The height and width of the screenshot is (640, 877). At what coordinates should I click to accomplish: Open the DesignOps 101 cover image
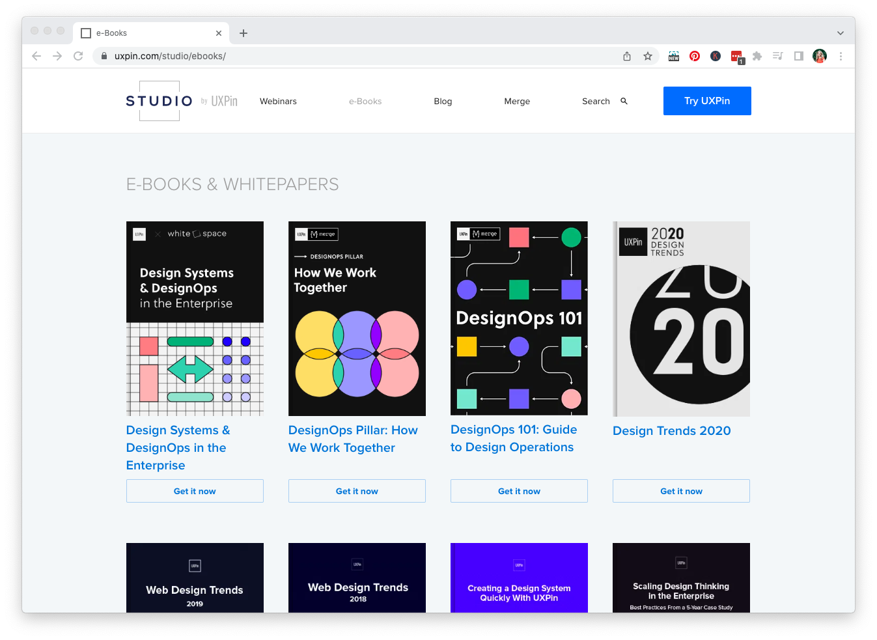pyautogui.click(x=519, y=318)
